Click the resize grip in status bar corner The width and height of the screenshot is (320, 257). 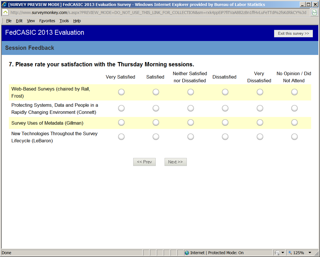tap(317, 253)
